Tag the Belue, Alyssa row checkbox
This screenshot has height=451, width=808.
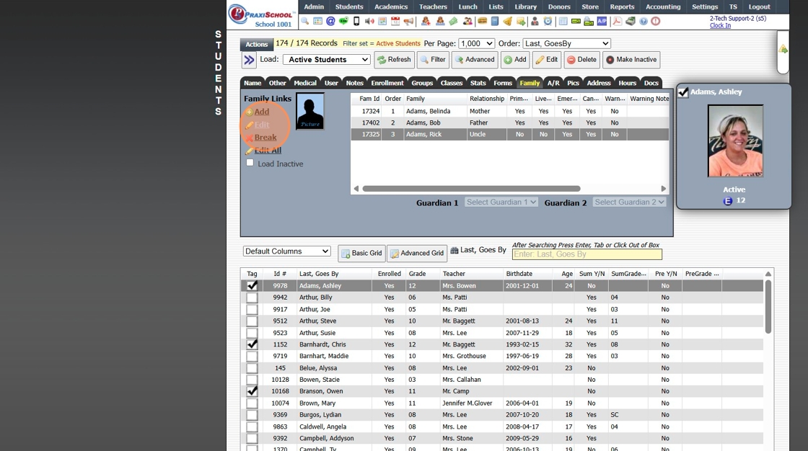click(x=252, y=368)
